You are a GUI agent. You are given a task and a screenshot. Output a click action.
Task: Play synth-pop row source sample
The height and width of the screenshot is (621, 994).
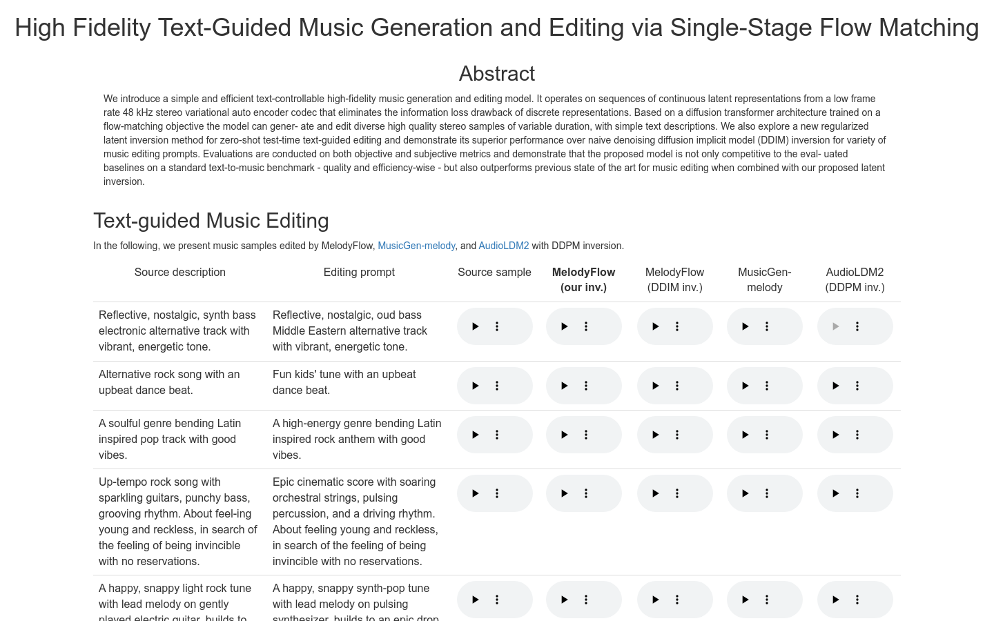pos(476,600)
